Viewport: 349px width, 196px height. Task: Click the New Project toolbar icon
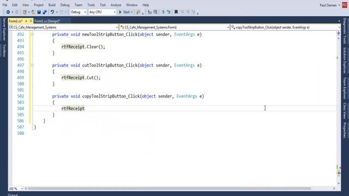pyautogui.click(x=25, y=12)
